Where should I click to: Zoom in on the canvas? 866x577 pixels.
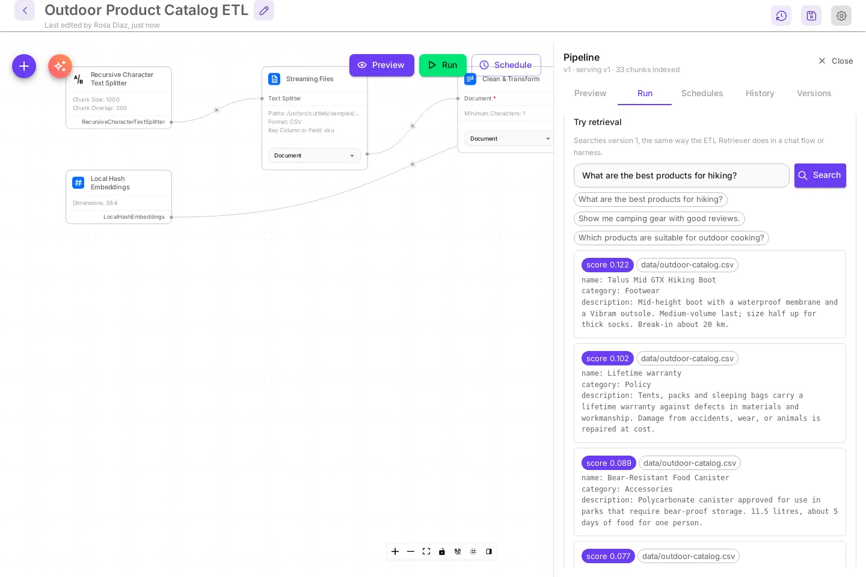point(395,552)
